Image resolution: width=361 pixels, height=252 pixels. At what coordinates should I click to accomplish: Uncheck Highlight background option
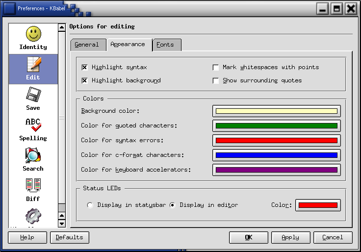(85, 81)
